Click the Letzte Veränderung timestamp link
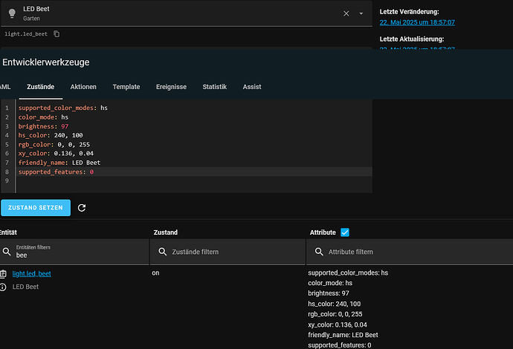Screen dimensions: 513x349 tap(417, 22)
